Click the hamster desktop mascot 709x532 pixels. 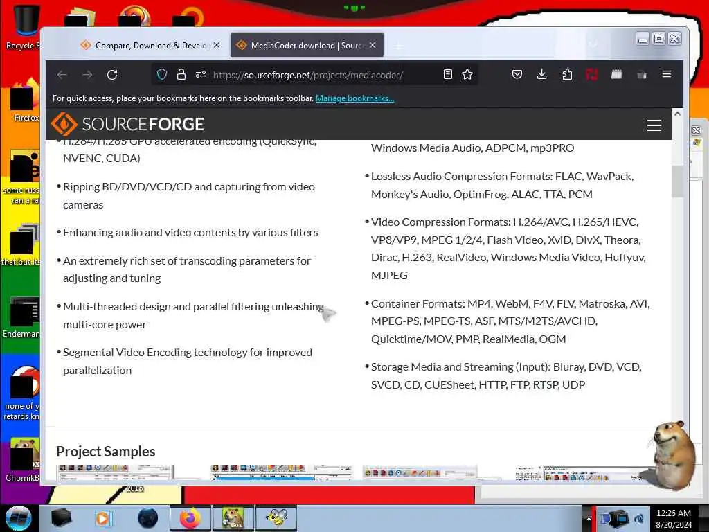[673, 454]
